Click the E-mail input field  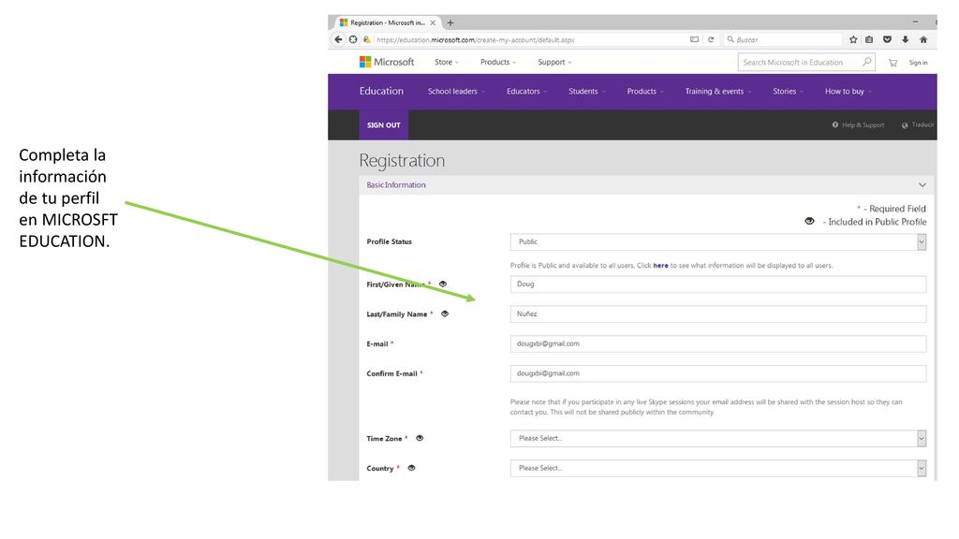[x=718, y=343]
